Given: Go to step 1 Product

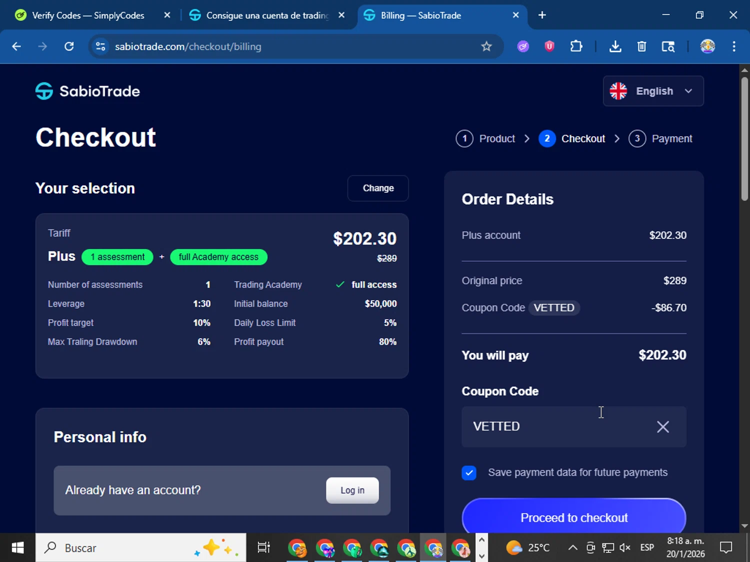Looking at the screenshot, I should pos(485,138).
